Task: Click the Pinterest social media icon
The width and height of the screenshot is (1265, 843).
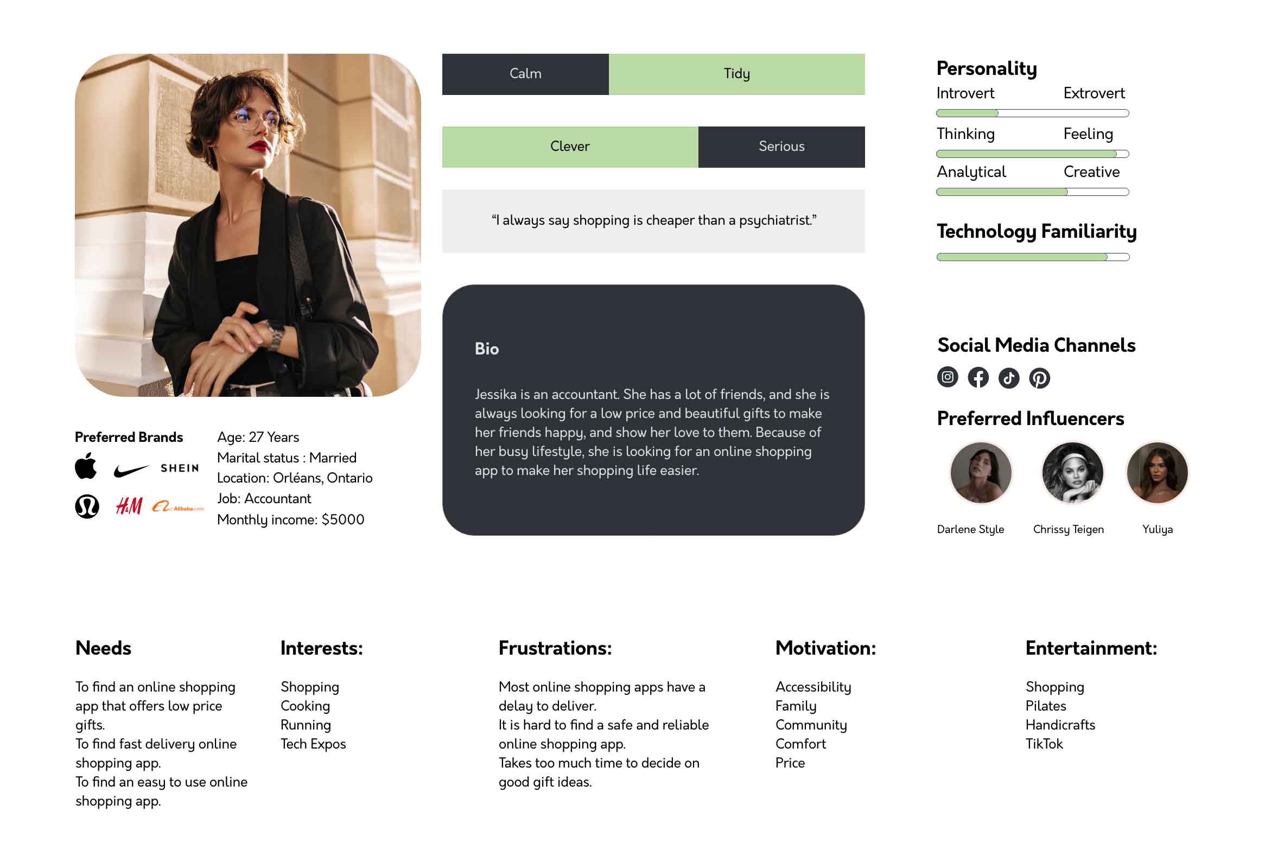Action: (1039, 378)
